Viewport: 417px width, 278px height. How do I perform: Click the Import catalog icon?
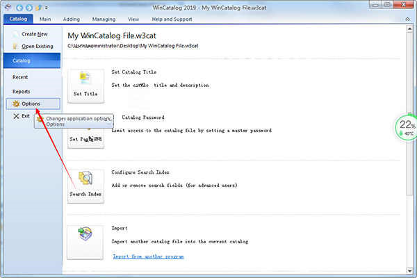pos(85,243)
